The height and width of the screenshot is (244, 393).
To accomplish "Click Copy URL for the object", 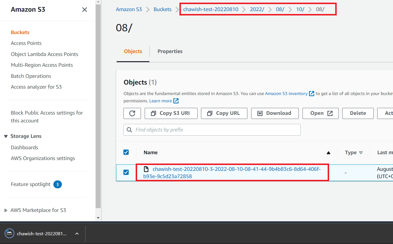I will coord(224,113).
